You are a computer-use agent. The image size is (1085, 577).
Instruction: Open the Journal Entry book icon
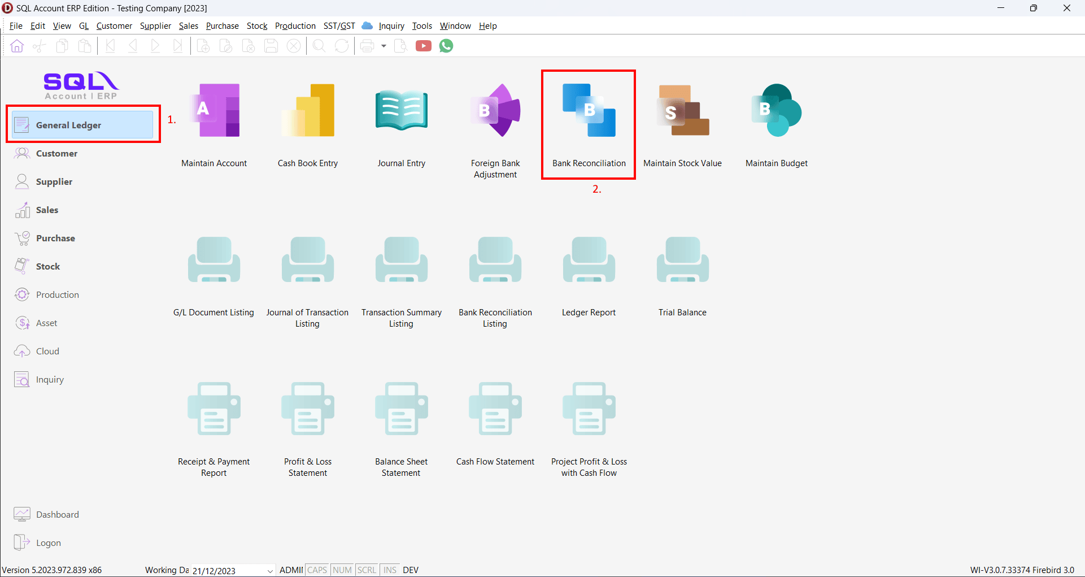click(401, 111)
